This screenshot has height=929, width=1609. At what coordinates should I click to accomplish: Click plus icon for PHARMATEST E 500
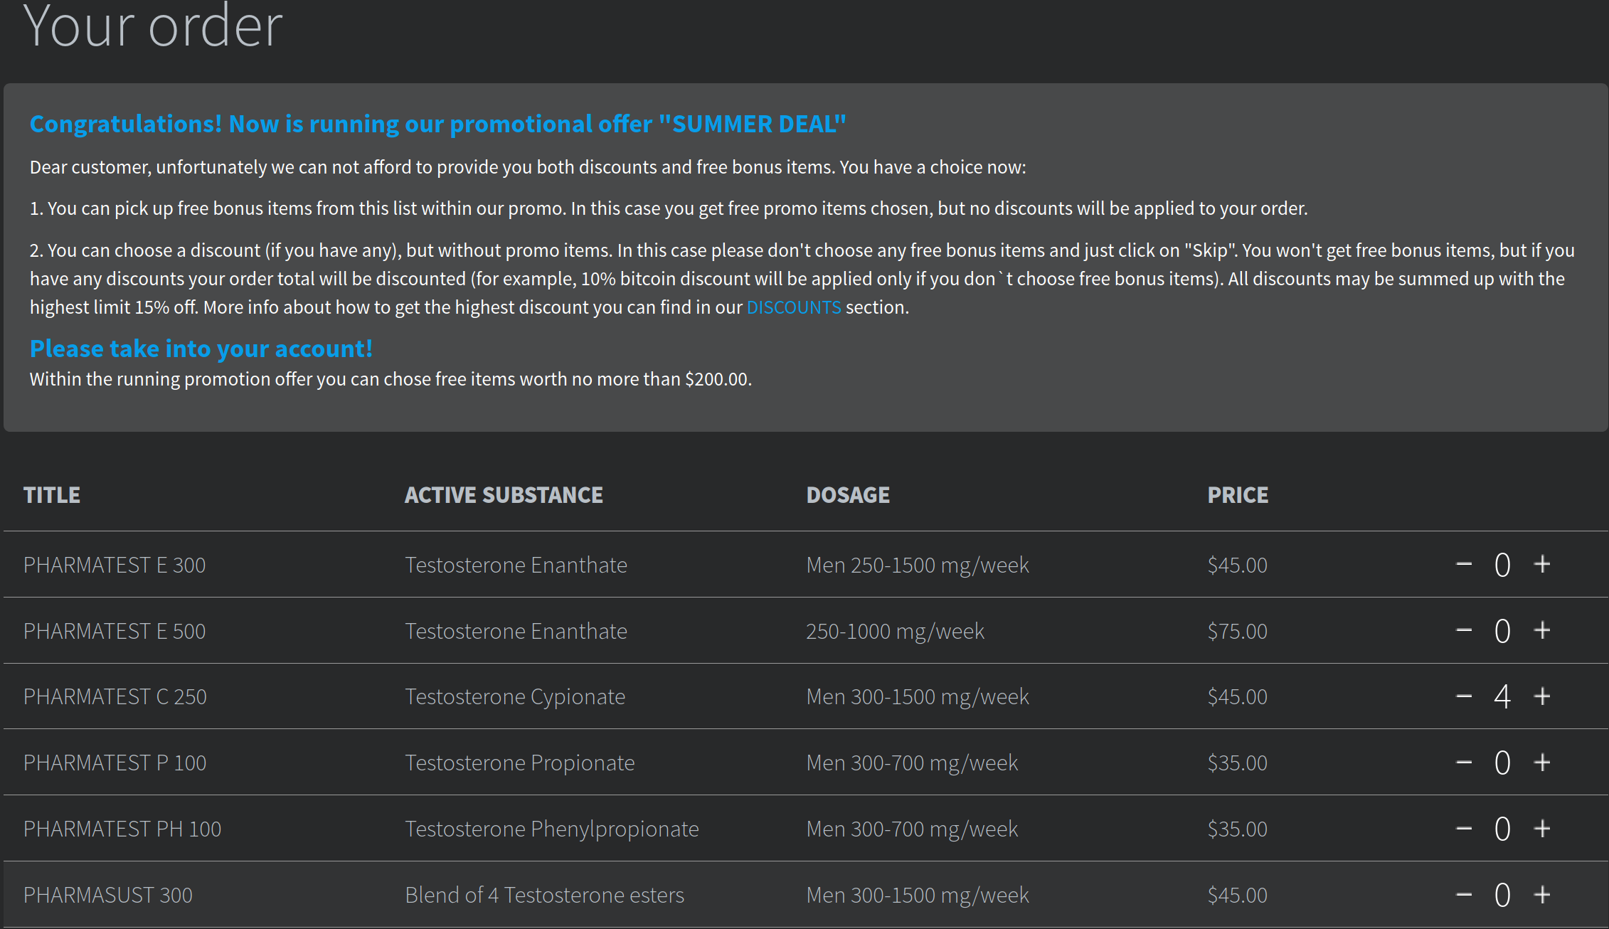(x=1542, y=631)
